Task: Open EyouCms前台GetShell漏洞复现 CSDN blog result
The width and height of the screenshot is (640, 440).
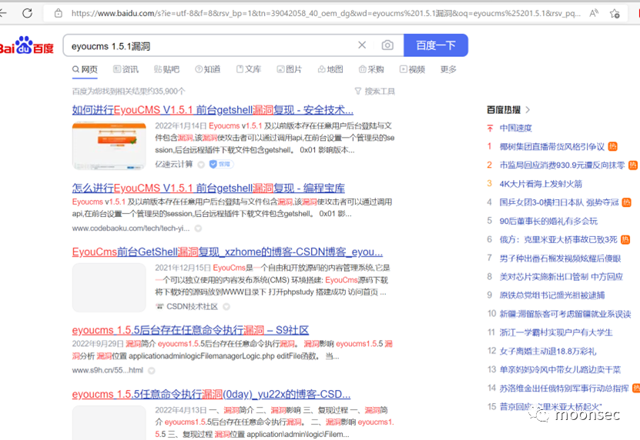Action: 227,252
